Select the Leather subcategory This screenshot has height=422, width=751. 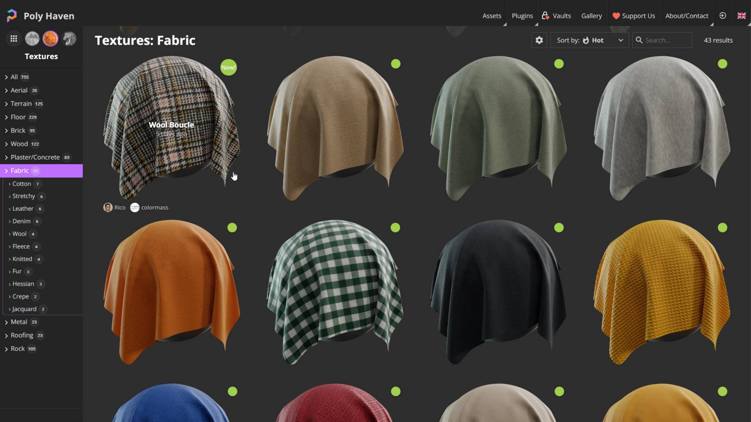(x=26, y=209)
